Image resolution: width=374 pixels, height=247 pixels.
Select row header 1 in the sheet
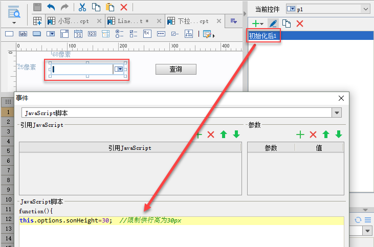(x=8, y=112)
